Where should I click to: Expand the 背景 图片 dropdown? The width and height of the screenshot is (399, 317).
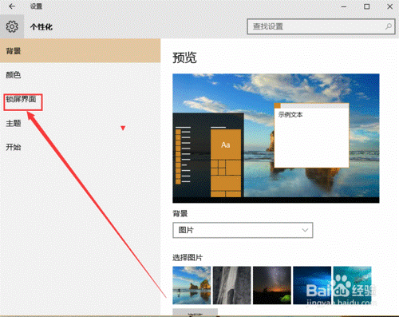click(243, 230)
